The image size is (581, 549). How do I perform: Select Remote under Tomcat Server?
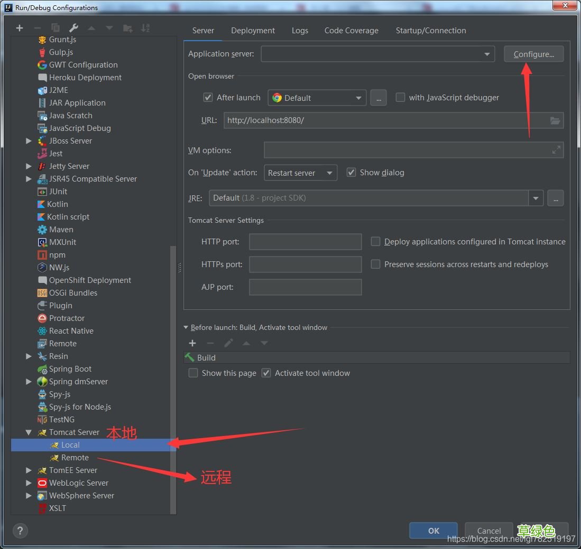75,458
